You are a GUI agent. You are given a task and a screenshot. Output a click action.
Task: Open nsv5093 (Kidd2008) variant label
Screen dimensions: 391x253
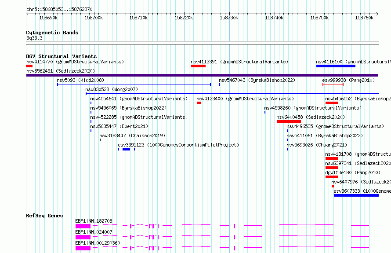point(80,80)
